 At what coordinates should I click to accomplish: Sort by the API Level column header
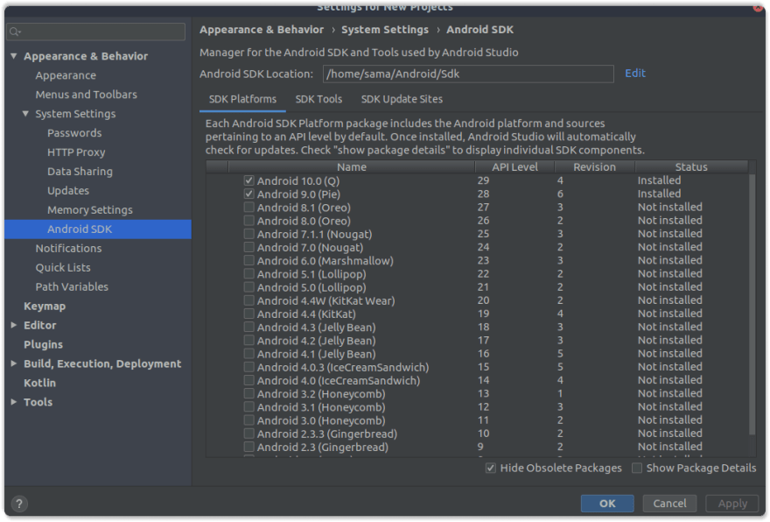tap(514, 167)
